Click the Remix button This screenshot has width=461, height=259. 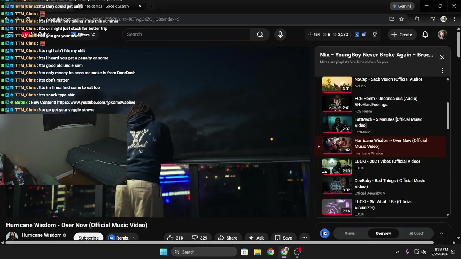pyautogui.click(x=118, y=238)
